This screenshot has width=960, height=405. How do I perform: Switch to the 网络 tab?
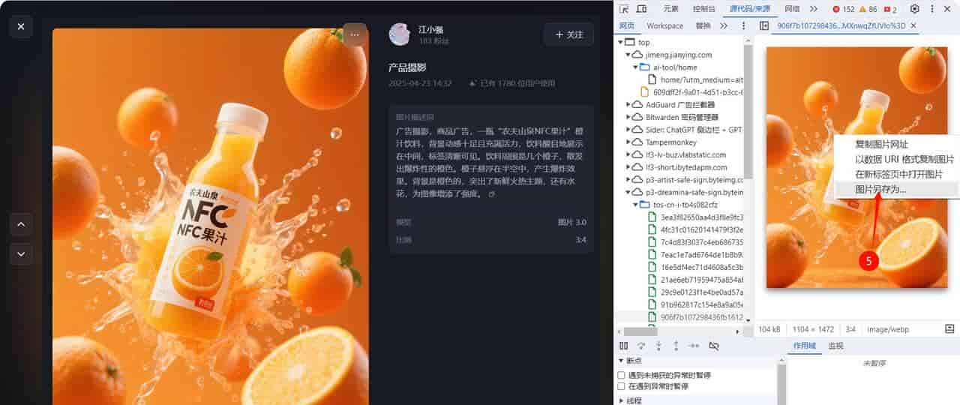(x=792, y=9)
